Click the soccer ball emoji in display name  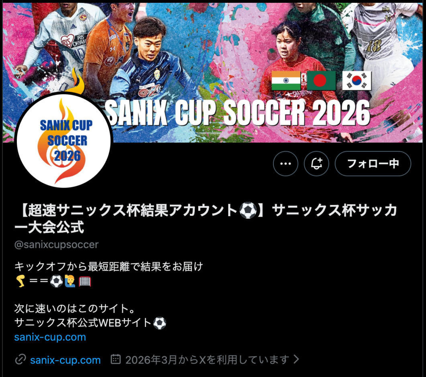click(x=248, y=210)
